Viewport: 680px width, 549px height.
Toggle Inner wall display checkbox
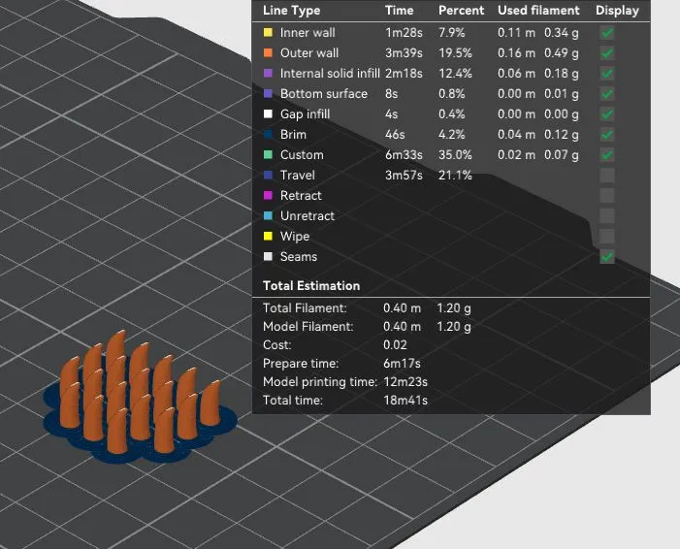click(607, 33)
